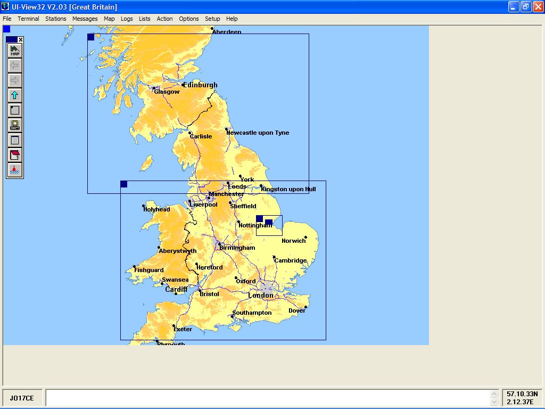Click the Hereford city label
This screenshot has width=545, height=409.
pyautogui.click(x=210, y=267)
